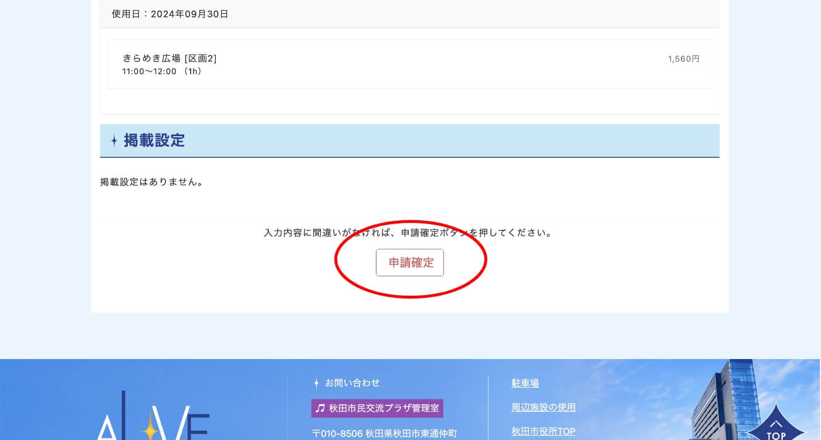The image size is (821, 440).
Task: Click the ALVE logo in the footer
Action: 152,419
